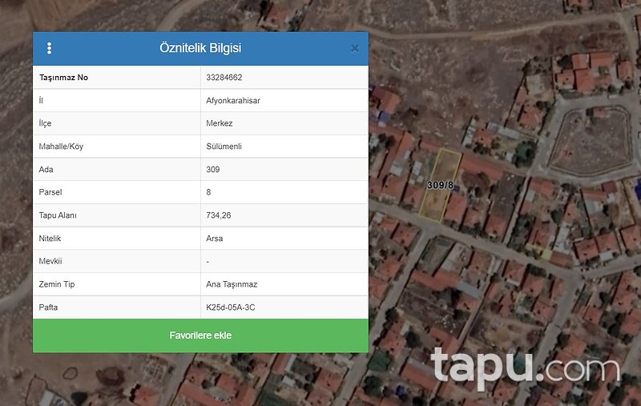
Task: Click the Nitelik label
Action: coord(50,239)
